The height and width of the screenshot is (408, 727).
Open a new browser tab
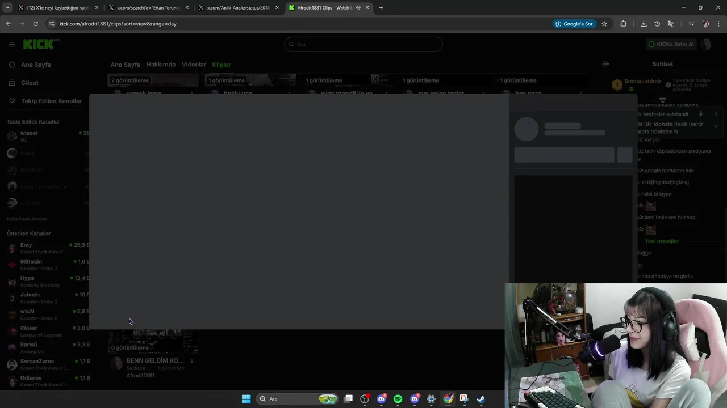pyautogui.click(x=381, y=7)
